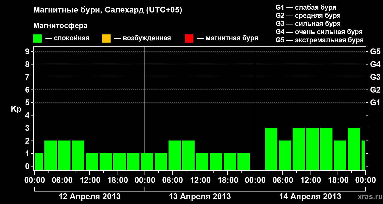Click the 'G1 — слабая буря' legend line
Image resolution: width=383 pixels, height=204 pixels.
coord(306,7)
